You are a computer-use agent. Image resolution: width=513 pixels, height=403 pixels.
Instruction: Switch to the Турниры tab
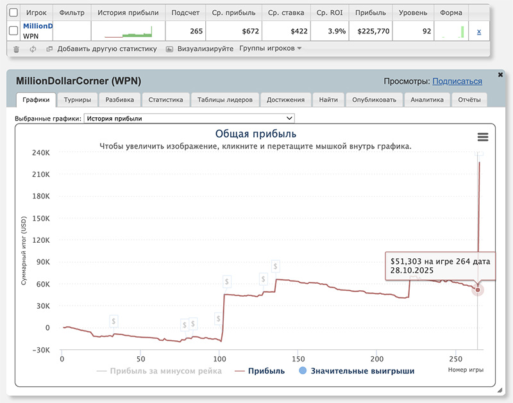coord(77,100)
